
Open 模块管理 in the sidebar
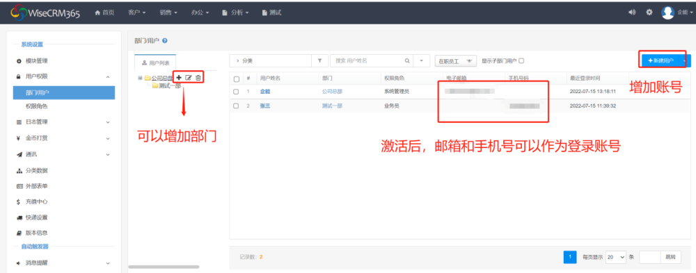36,60
